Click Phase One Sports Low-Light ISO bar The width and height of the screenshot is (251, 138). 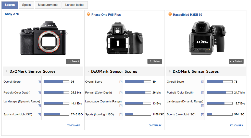coord(138,114)
